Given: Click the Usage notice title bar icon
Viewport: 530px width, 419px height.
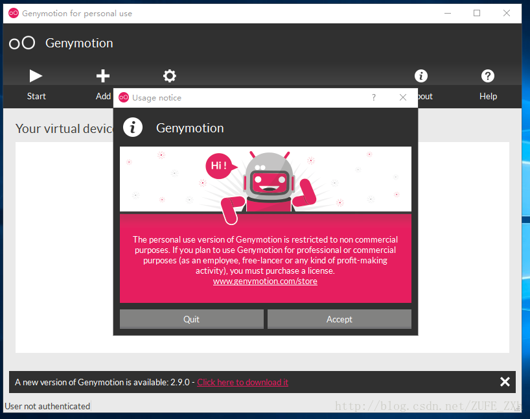Looking at the screenshot, I should pos(124,97).
